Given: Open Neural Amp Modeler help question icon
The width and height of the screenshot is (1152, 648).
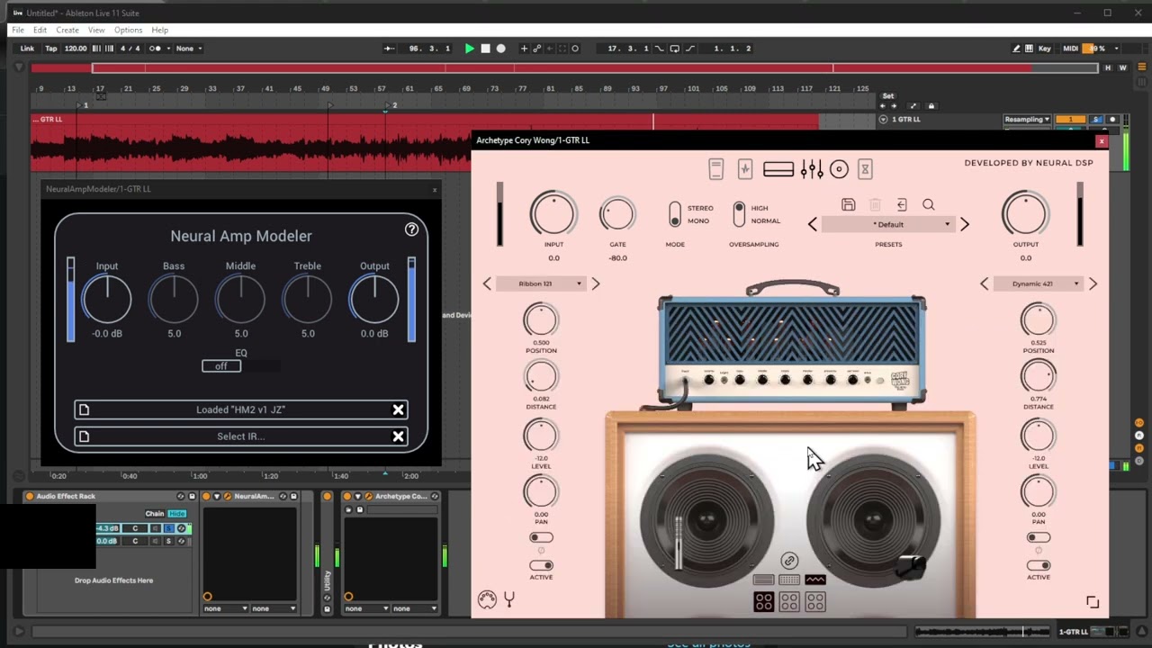Looking at the screenshot, I should click(411, 229).
